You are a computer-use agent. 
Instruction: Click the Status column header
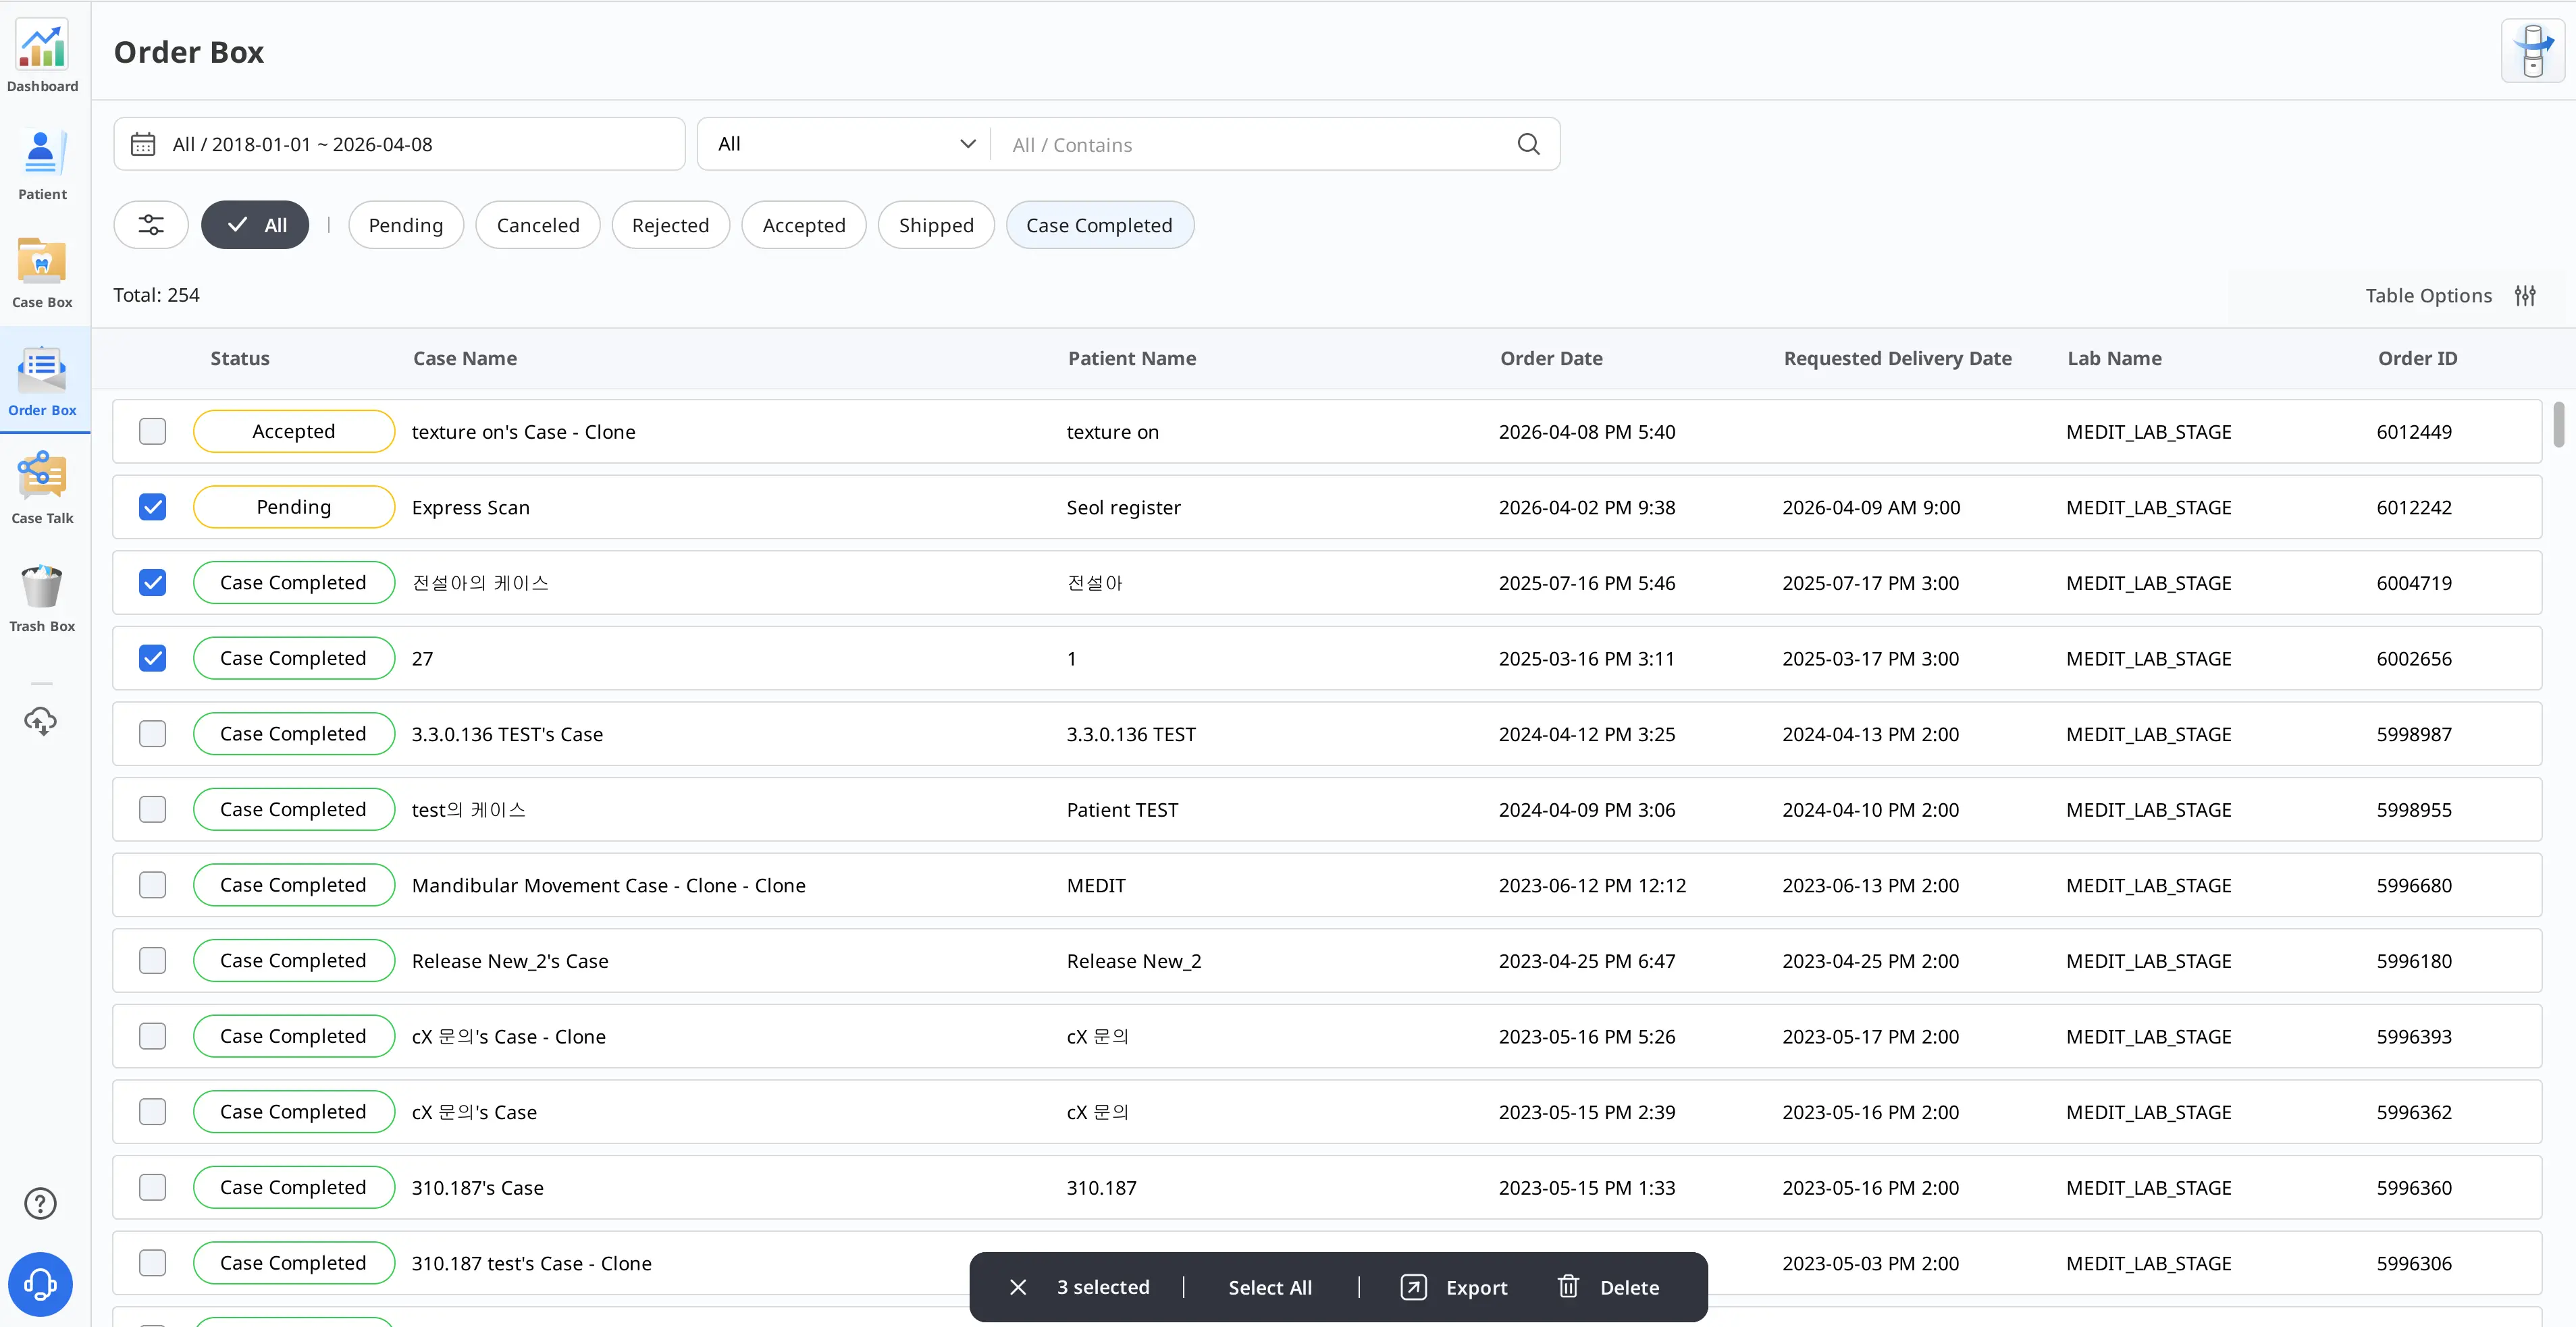click(x=240, y=358)
